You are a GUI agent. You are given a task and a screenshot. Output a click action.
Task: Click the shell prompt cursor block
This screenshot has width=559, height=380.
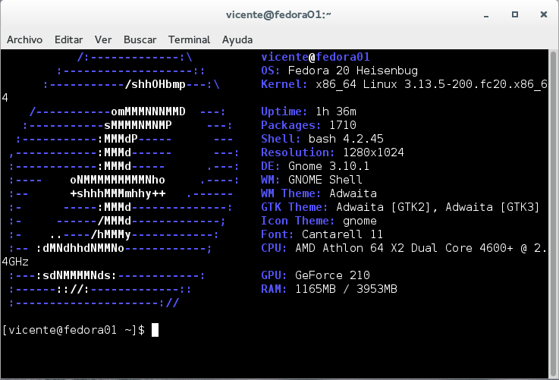tap(155, 330)
